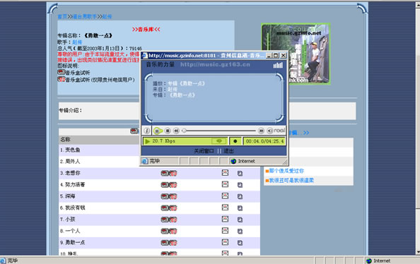Image resolution: width=420 pixels, height=264 pixels.
Task: Play song 7 小孩 with the dark music box icon
Action: click(165, 220)
